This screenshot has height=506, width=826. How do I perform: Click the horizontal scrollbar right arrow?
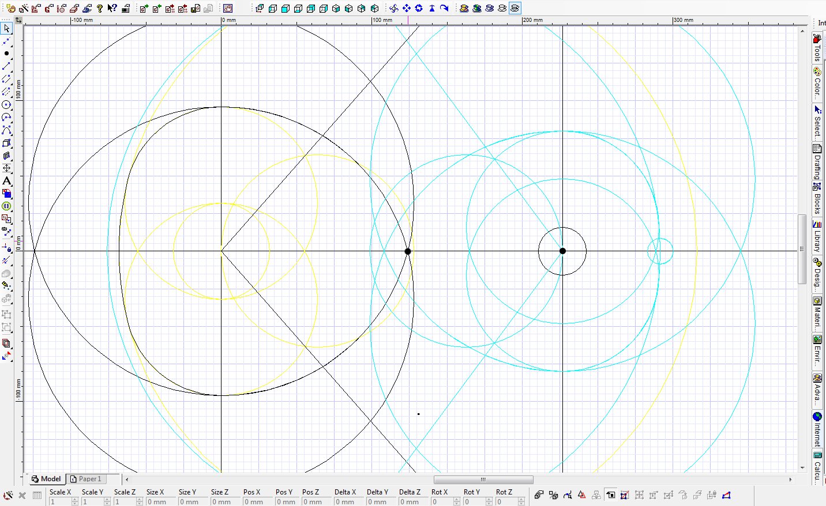click(791, 479)
